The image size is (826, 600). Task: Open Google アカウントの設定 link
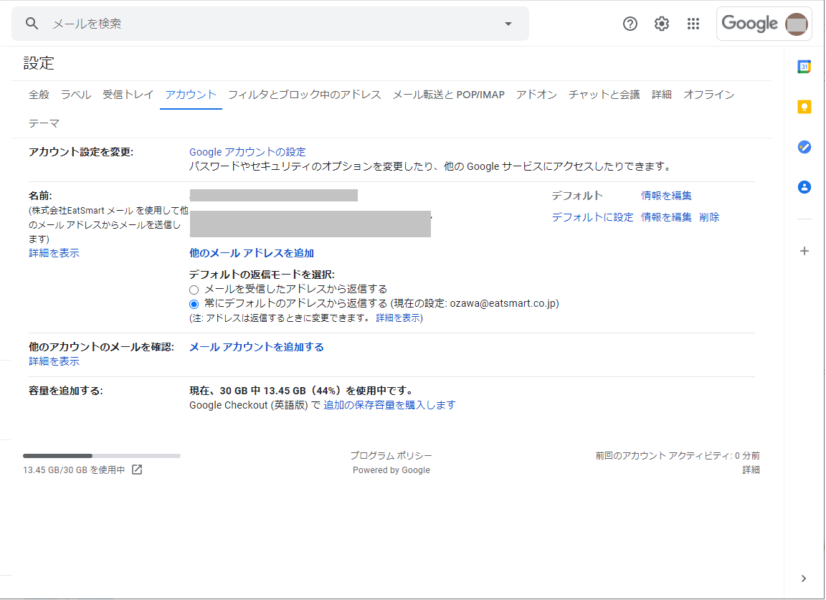[x=247, y=151]
